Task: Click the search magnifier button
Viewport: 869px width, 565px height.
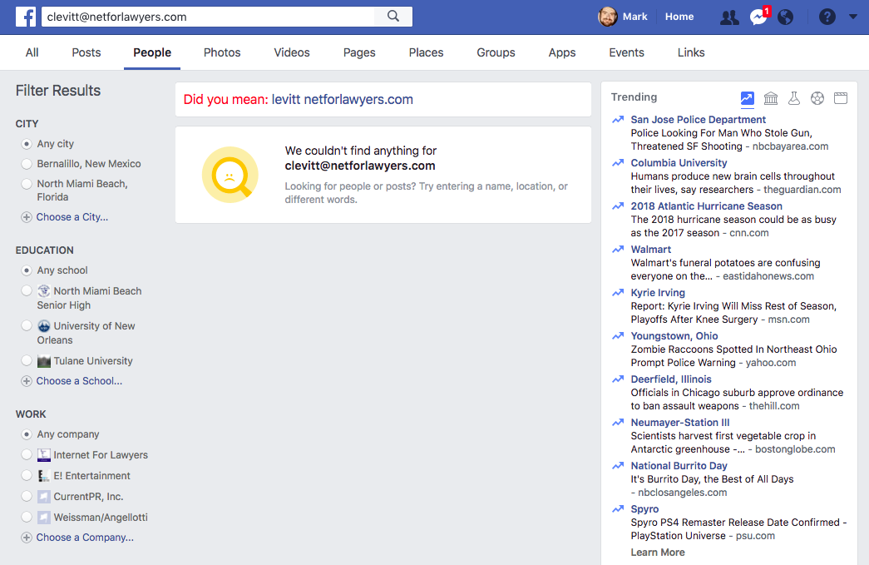Action: tap(393, 16)
